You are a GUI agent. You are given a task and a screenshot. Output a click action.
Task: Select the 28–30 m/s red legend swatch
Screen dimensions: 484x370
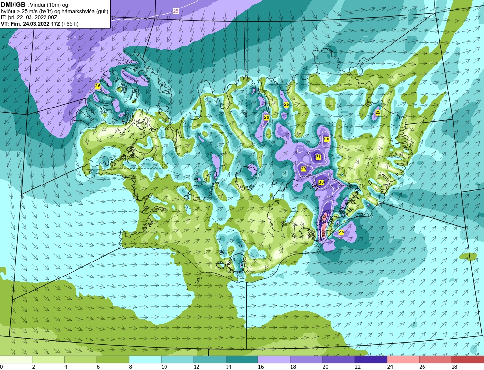coord(468,359)
